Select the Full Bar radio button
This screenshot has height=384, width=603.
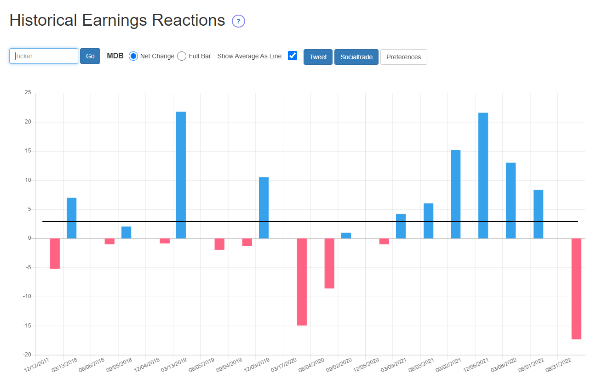click(x=182, y=56)
